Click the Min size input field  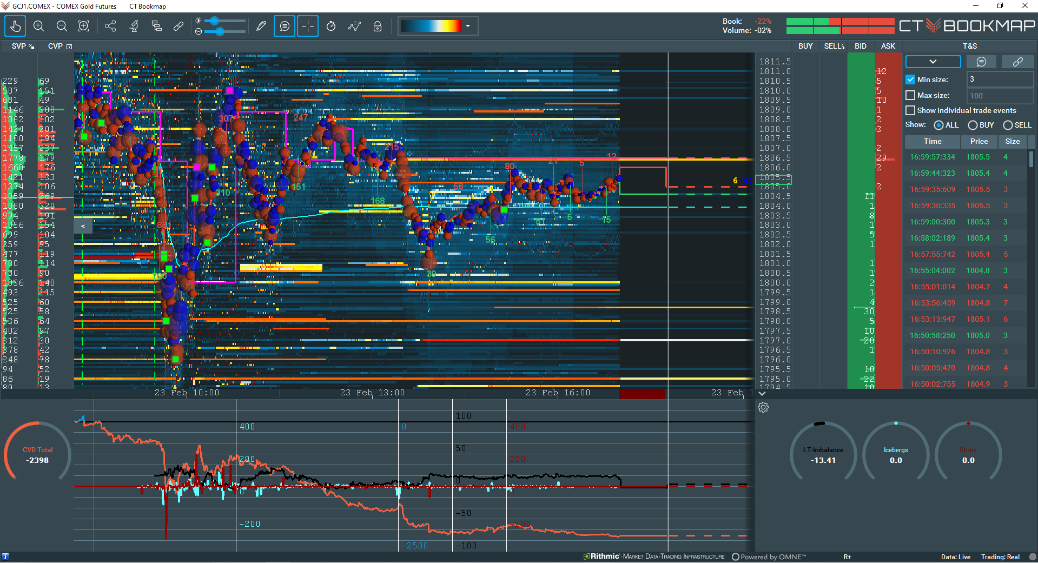(x=1000, y=80)
